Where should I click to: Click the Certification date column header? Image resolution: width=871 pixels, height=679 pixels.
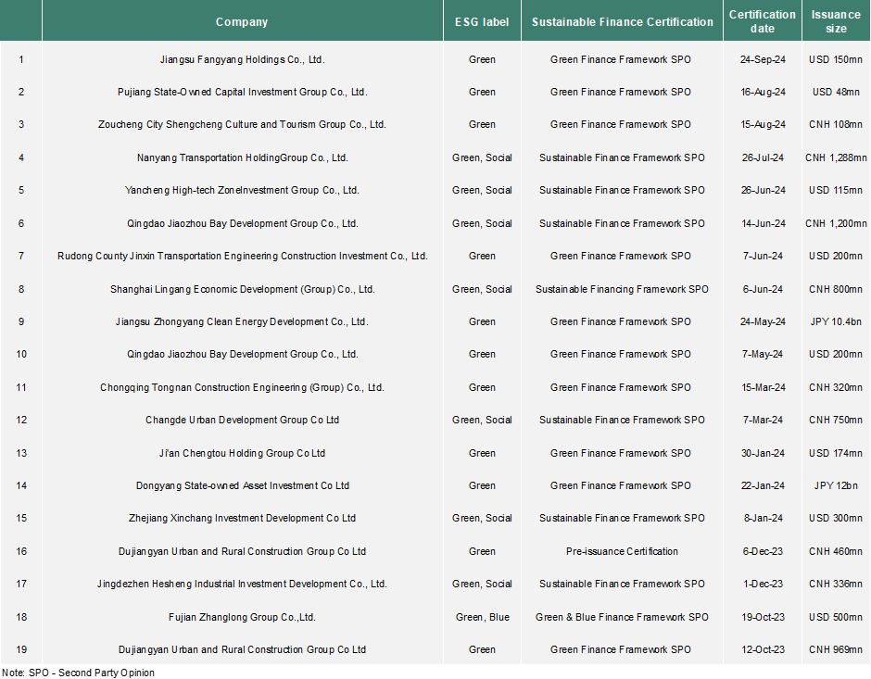762,21
